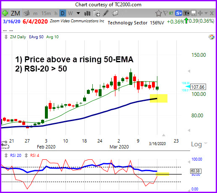Viewport: 217px width, 193px height.
Task: Click the refresh arrows icon at the left of the date axis
Action: click(5, 143)
